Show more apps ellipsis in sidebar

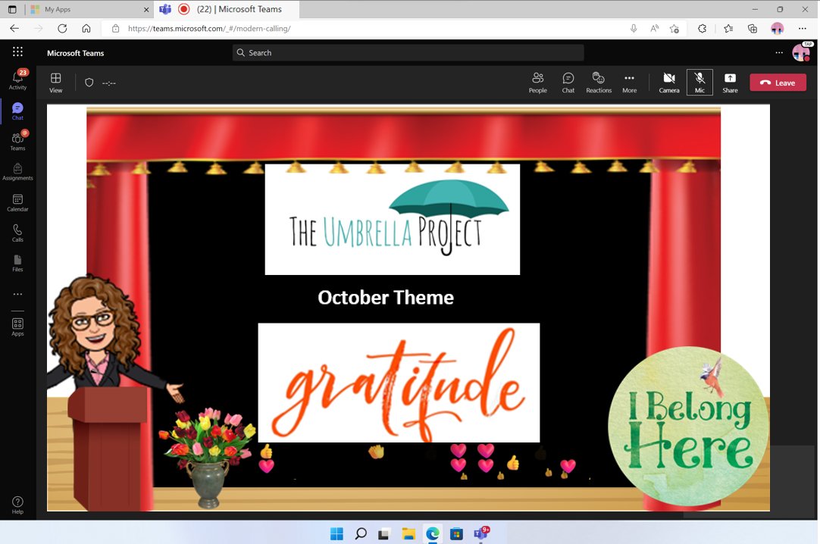[17, 294]
